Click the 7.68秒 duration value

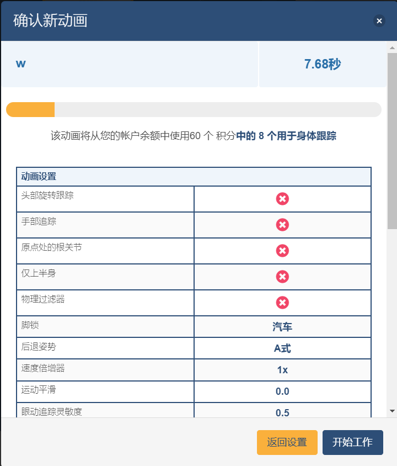323,64
